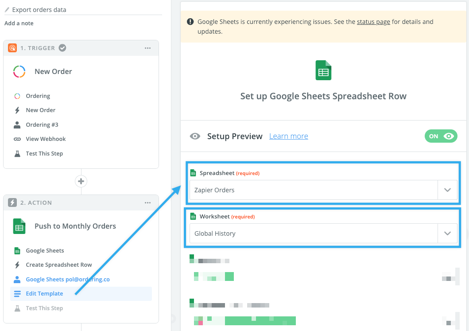Click the person icon beside Ordering #3

[17, 125]
